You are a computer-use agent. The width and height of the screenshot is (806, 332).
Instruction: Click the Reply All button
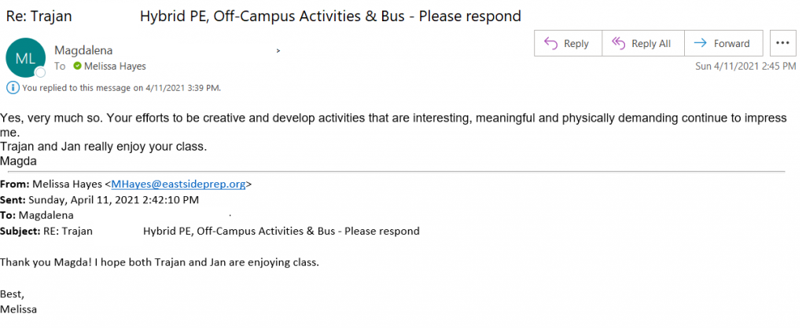point(643,44)
